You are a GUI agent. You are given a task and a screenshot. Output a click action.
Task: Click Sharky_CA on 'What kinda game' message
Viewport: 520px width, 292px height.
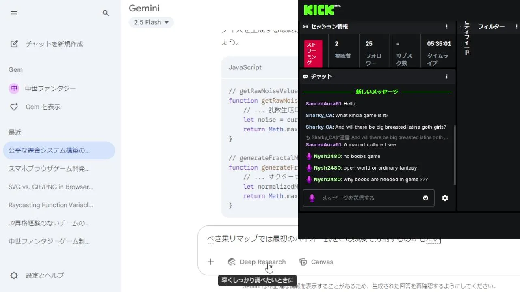pos(319,116)
